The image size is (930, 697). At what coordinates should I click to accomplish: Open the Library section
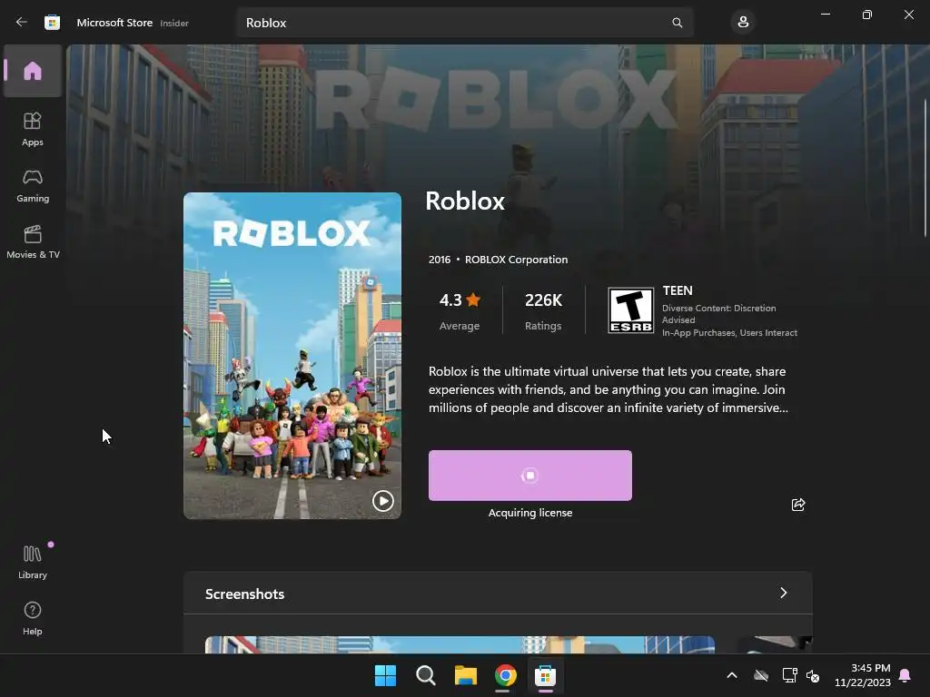33,562
